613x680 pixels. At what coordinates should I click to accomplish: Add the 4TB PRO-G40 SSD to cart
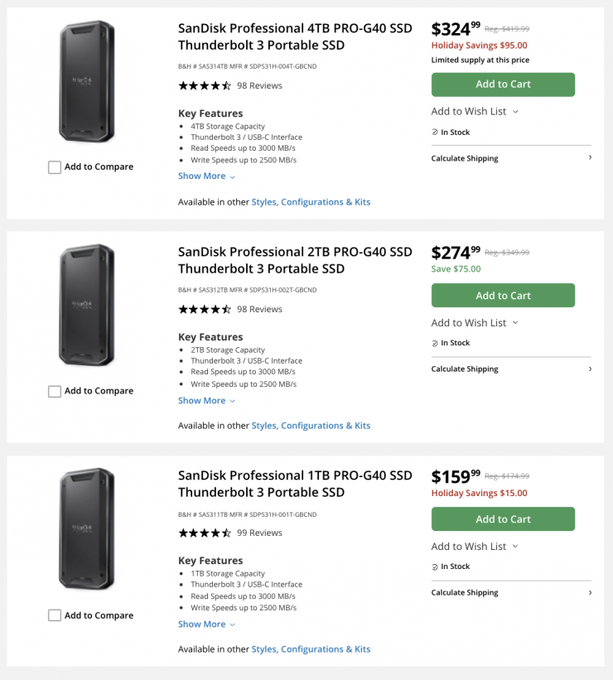[x=503, y=84]
